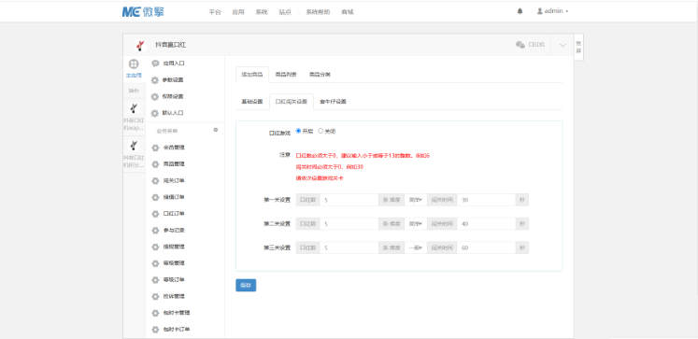Viewport: 698px width, 339px height.
Task: Click the 第一关设置 row label
Action: [x=277, y=200]
